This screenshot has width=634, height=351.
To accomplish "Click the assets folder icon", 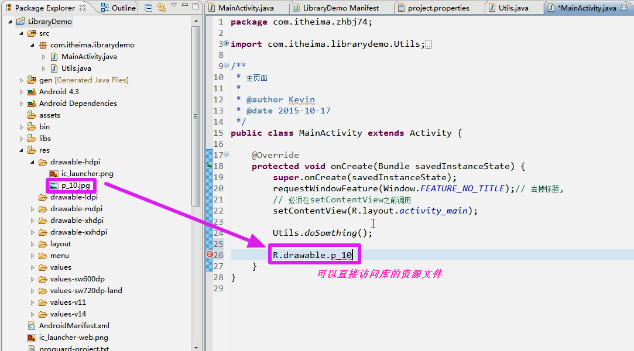I will tap(32, 115).
